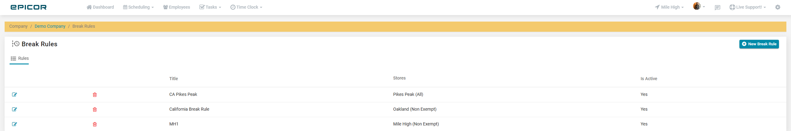791x131 pixels.
Task: Edit the MH1 break rule
Action: pyautogui.click(x=15, y=124)
